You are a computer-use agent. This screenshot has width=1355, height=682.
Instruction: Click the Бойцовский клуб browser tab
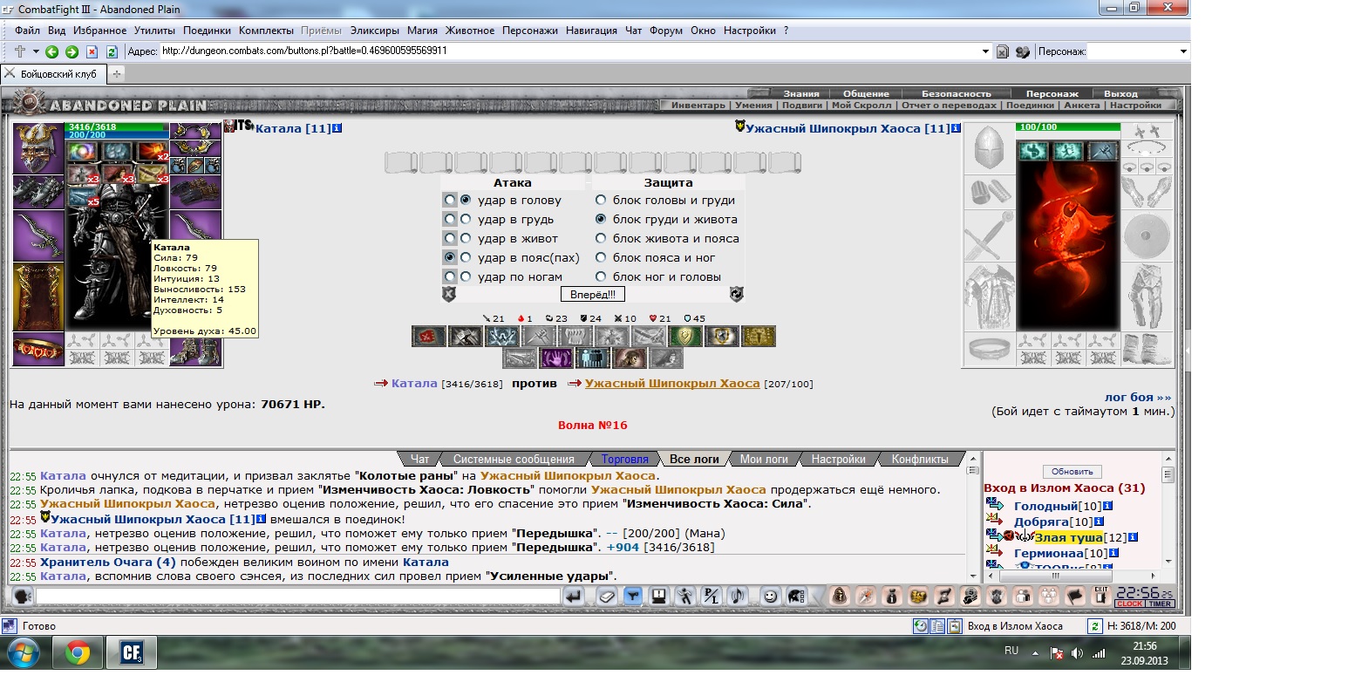coord(52,75)
